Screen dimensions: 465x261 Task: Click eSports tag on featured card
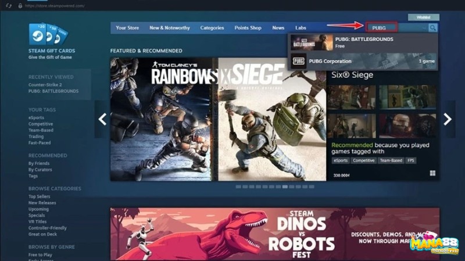tap(341, 160)
